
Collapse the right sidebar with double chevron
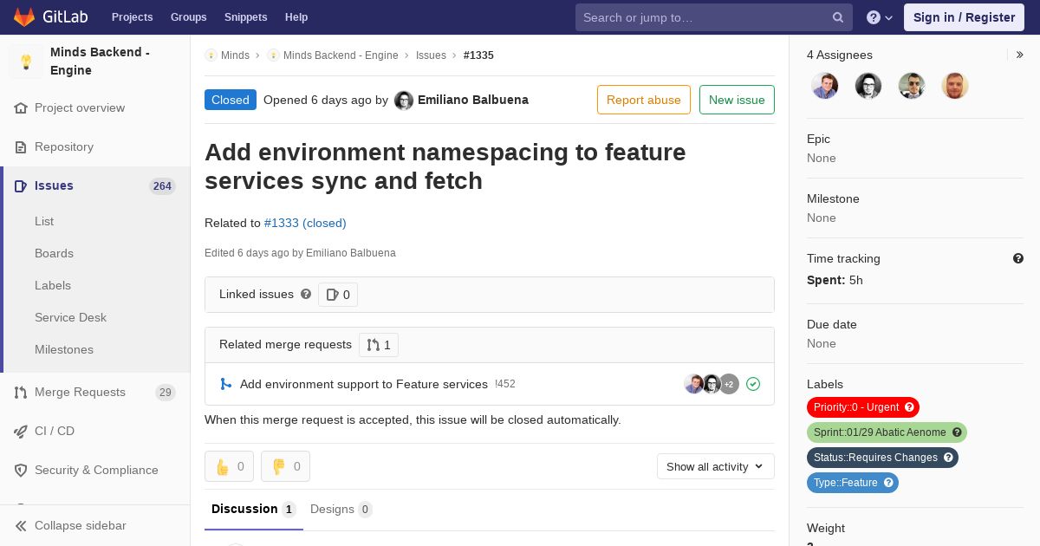(x=1020, y=55)
